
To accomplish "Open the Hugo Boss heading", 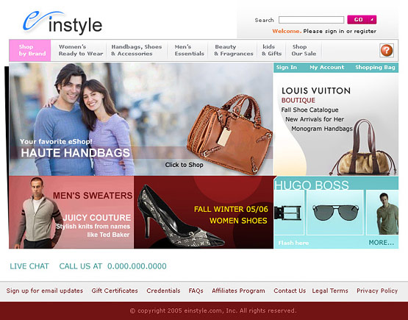I will tap(312, 185).
